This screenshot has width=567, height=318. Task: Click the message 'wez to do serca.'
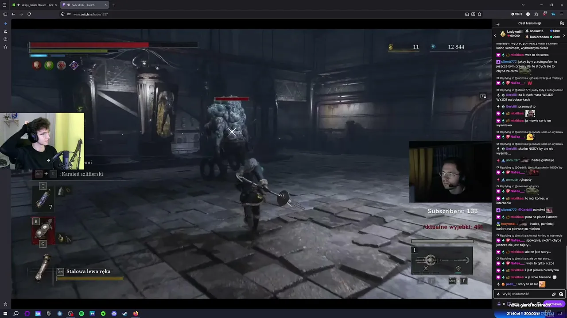click(537, 55)
